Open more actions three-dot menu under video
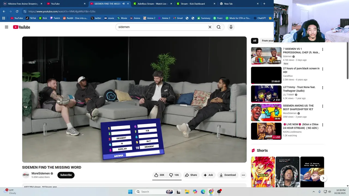349x196 pixels. pos(243,175)
